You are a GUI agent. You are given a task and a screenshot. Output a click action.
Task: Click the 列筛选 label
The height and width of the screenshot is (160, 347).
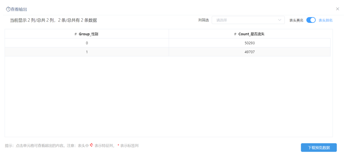tap(203, 20)
